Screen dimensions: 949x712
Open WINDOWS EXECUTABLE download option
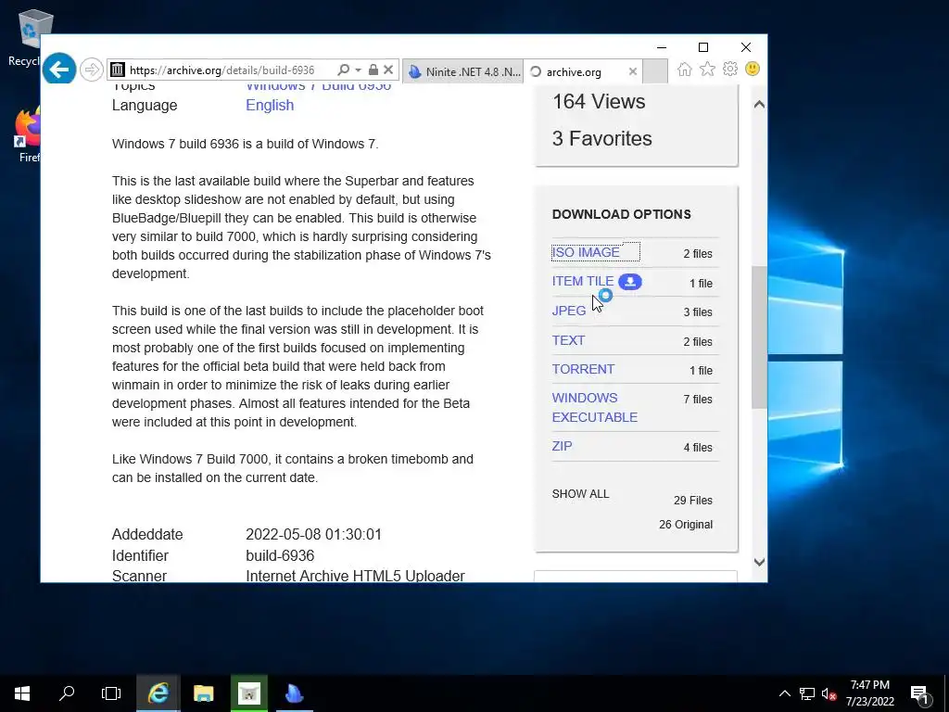594,408
